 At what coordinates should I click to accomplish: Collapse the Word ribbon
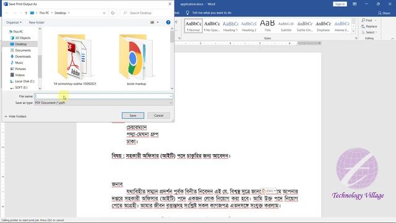point(392,38)
